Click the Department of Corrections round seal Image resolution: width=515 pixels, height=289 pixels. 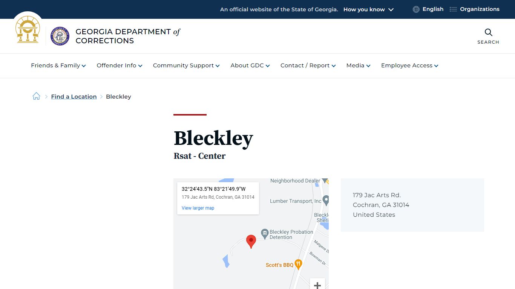click(x=60, y=36)
